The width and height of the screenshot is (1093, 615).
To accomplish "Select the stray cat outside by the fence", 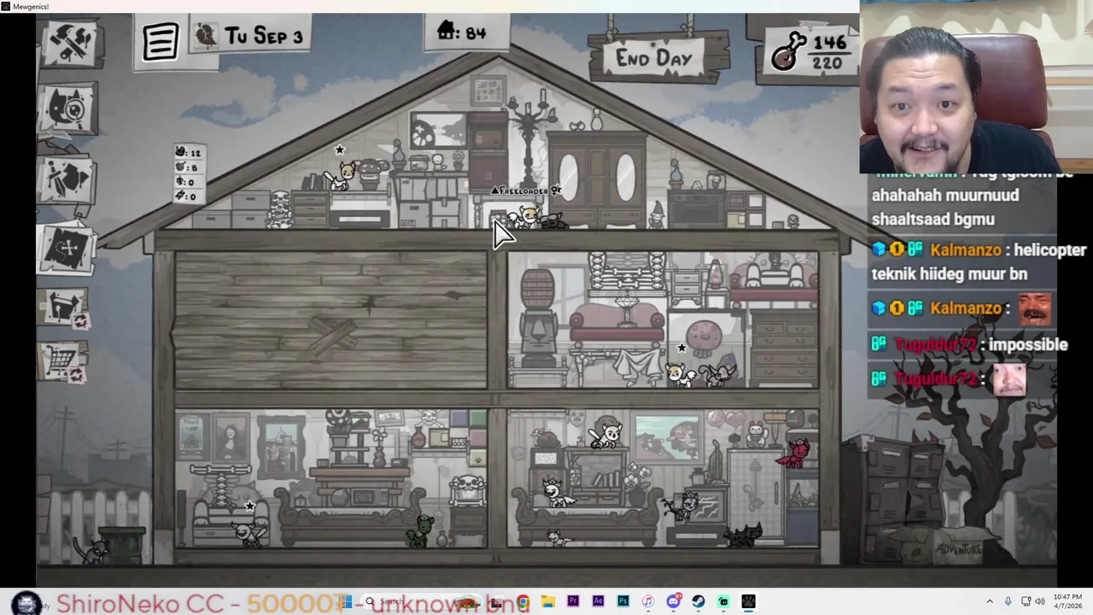I will coord(92,550).
